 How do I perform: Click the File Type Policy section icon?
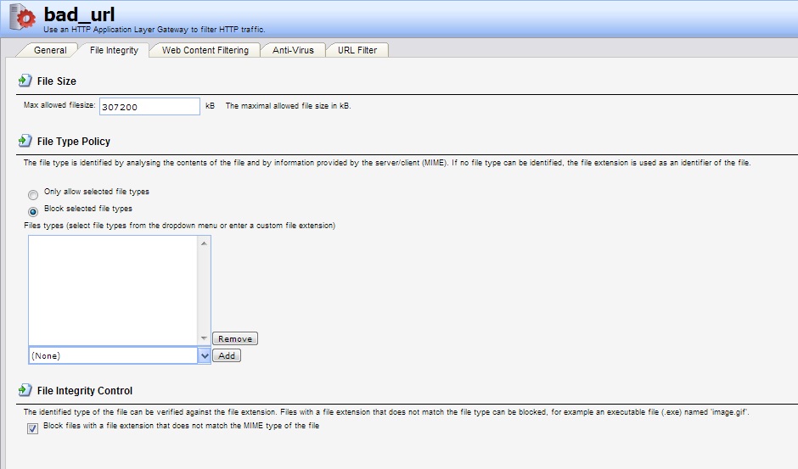(x=25, y=141)
